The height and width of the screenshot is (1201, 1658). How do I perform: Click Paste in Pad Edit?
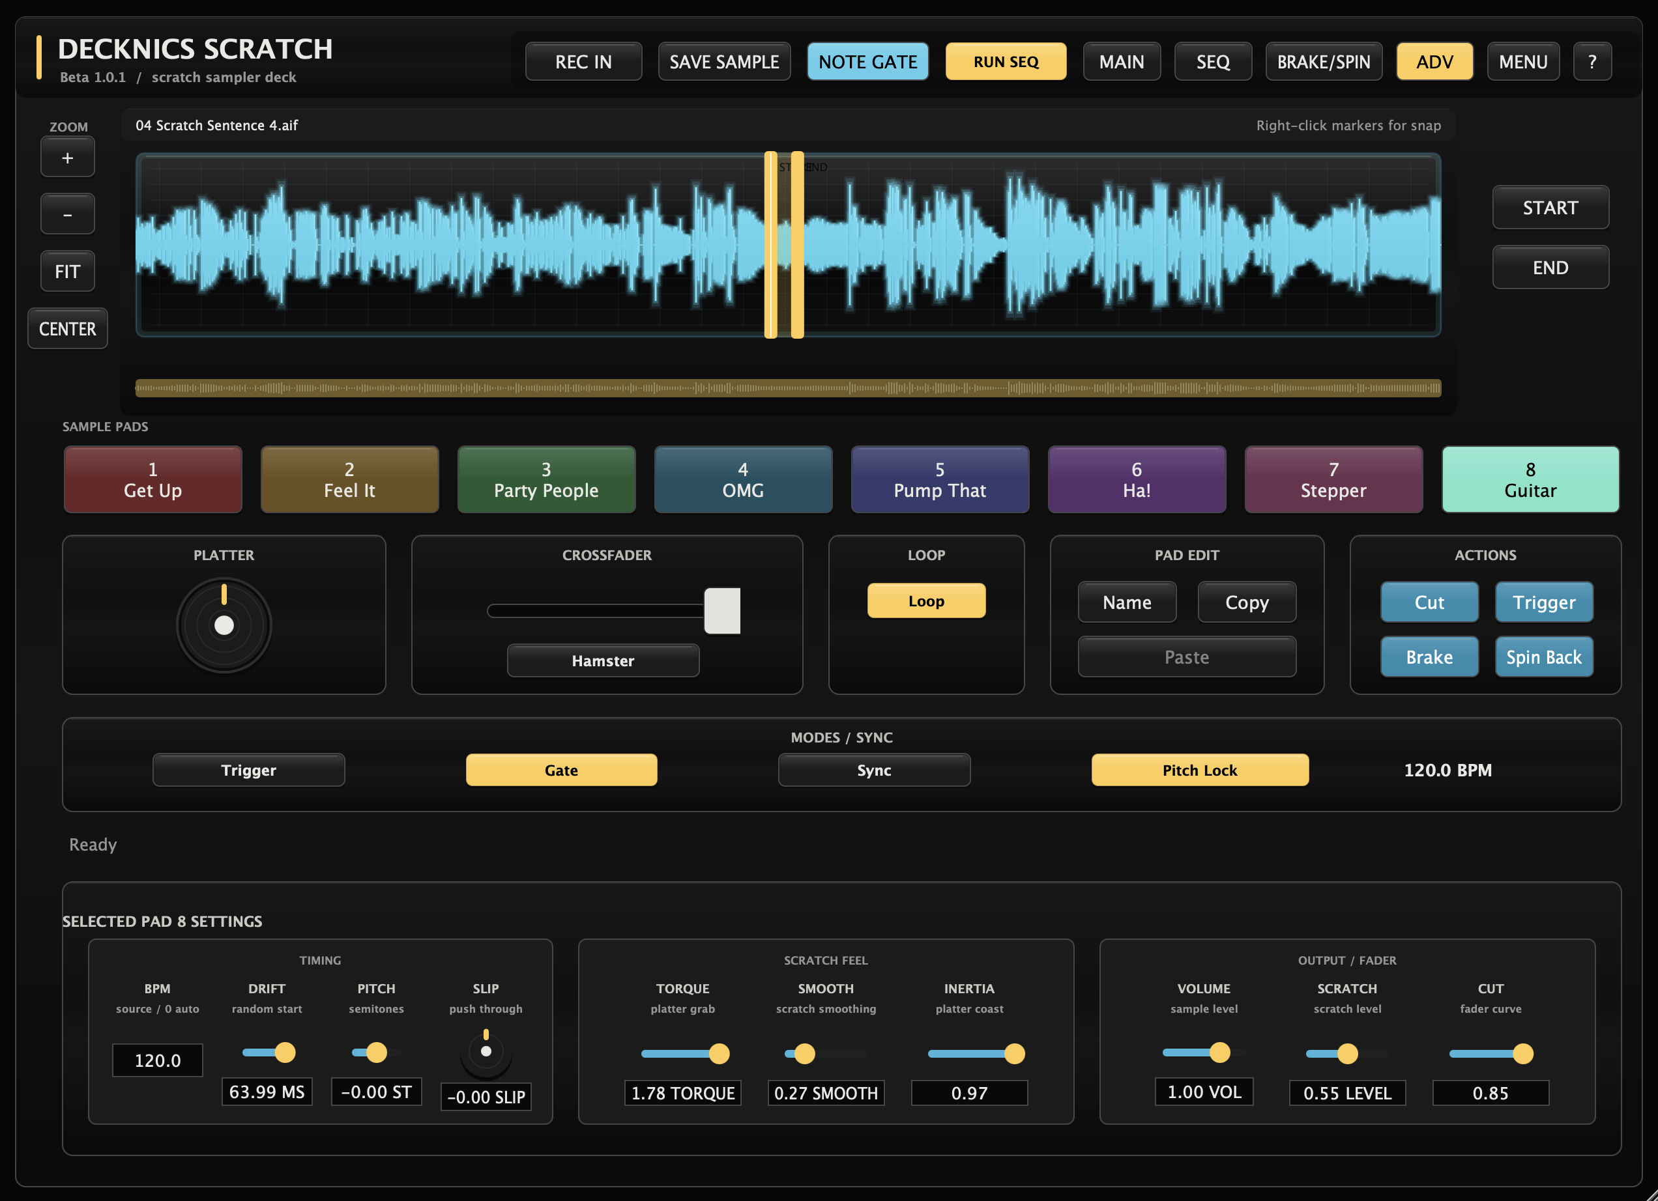point(1187,657)
